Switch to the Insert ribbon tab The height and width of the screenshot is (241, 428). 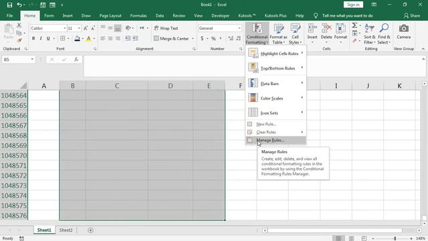[x=68, y=15]
